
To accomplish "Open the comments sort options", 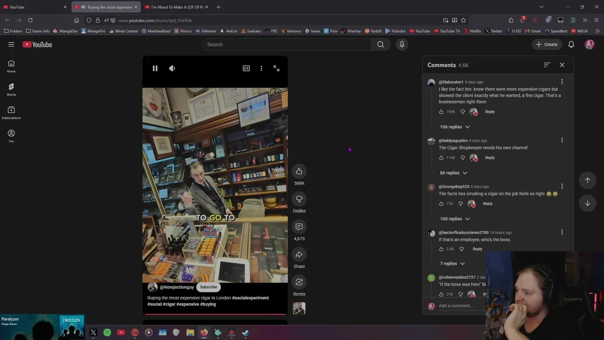I will click(547, 65).
